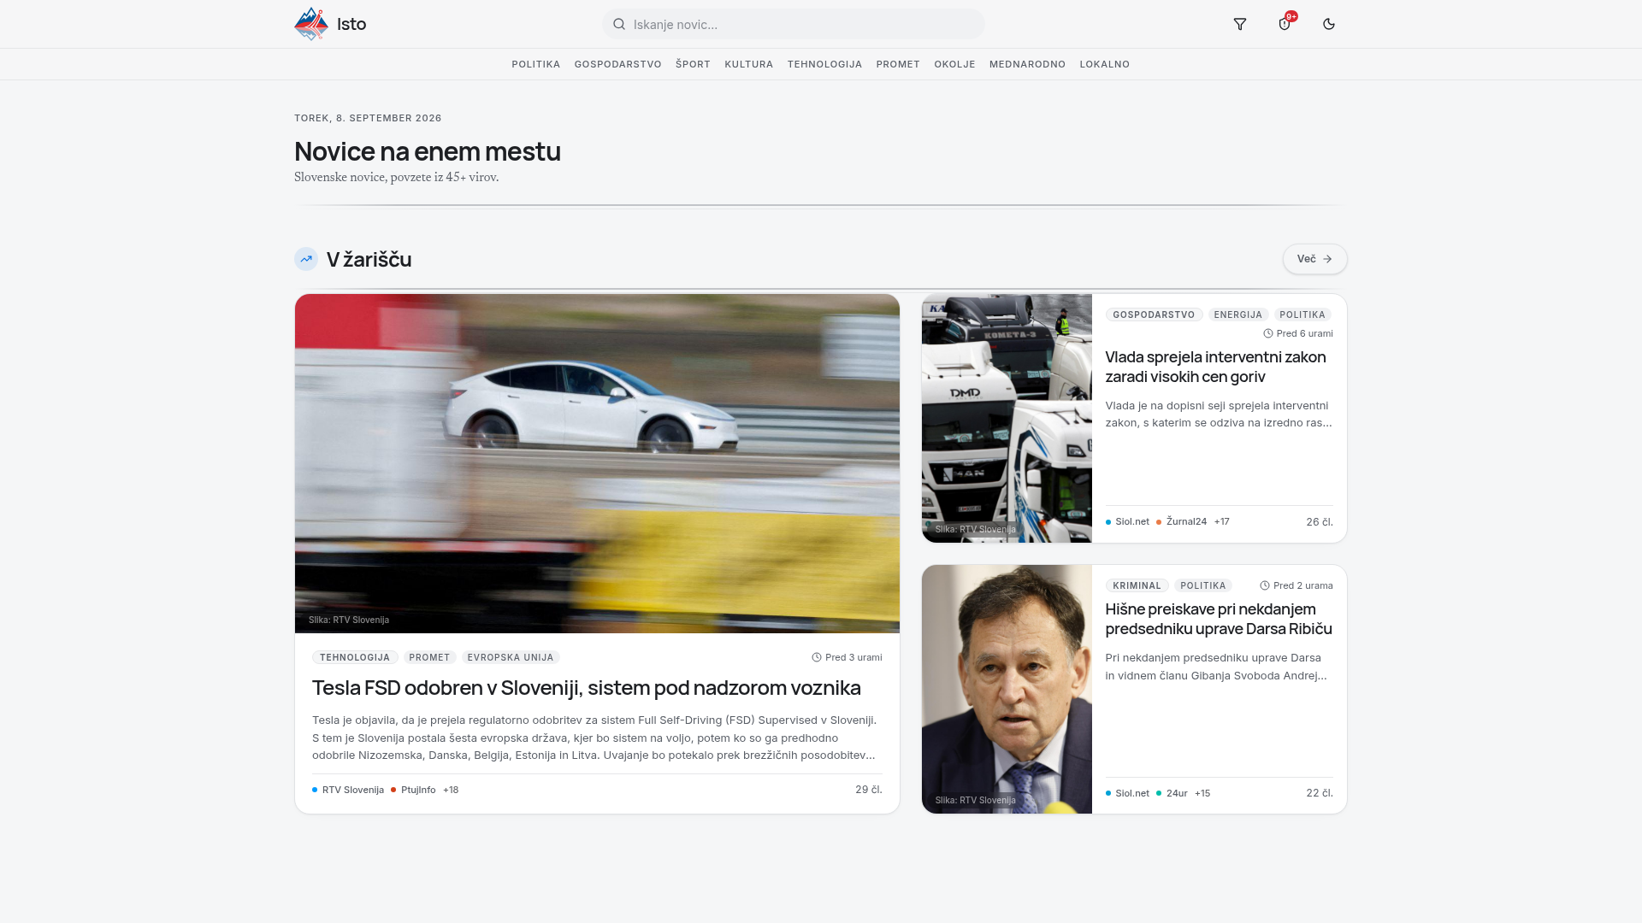
Task: Open the Tehnologija category
Action: tap(825, 64)
